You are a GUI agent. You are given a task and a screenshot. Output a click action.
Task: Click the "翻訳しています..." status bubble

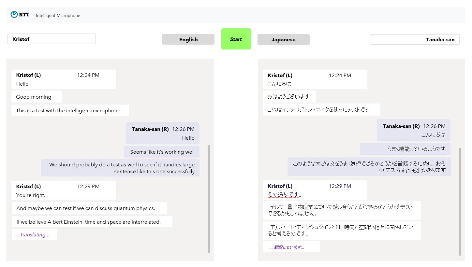point(291,247)
